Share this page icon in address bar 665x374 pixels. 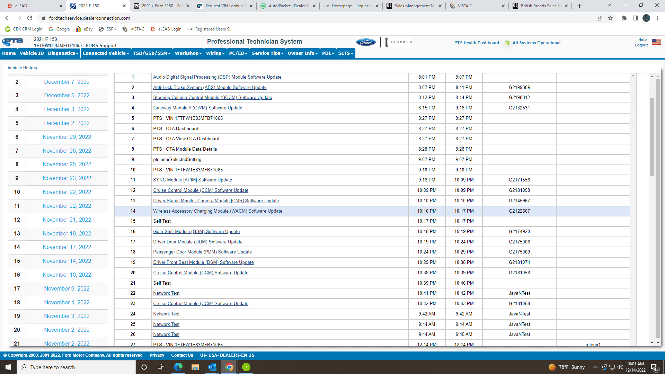[599, 18]
